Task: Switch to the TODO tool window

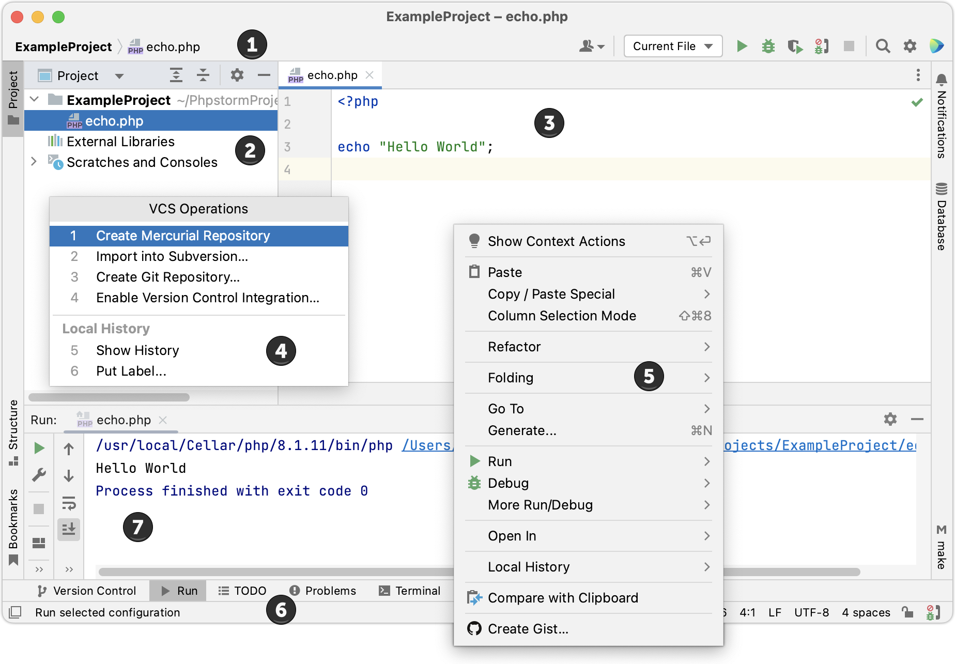Action: click(x=242, y=591)
